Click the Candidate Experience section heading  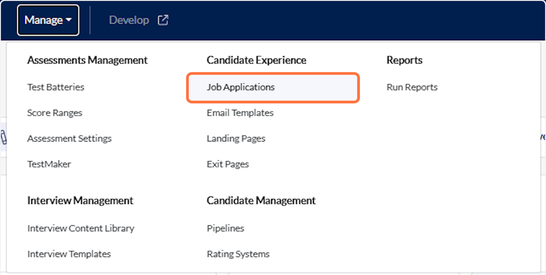pyautogui.click(x=257, y=60)
